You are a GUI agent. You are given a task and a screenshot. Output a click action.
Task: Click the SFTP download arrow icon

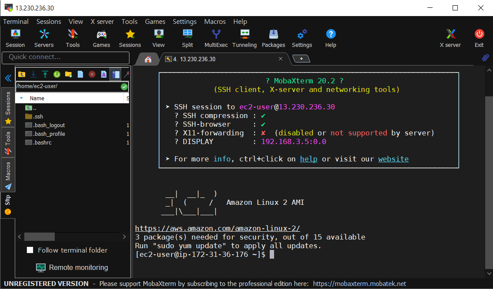(33, 74)
